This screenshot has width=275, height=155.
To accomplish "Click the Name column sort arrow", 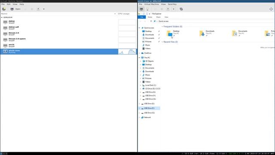I will [x=115, y=14].
